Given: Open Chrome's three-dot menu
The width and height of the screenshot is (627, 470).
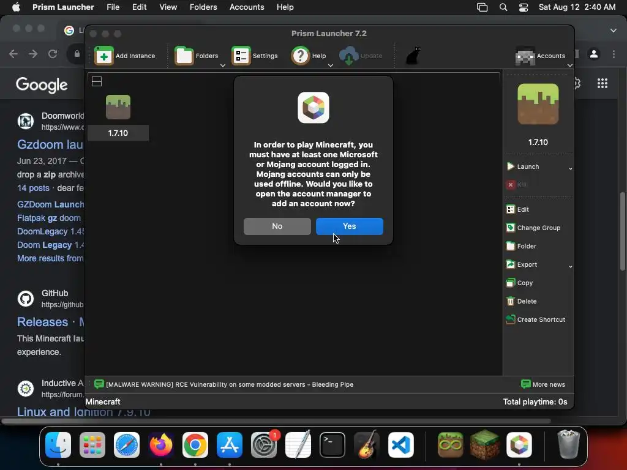Looking at the screenshot, I should pyautogui.click(x=614, y=54).
